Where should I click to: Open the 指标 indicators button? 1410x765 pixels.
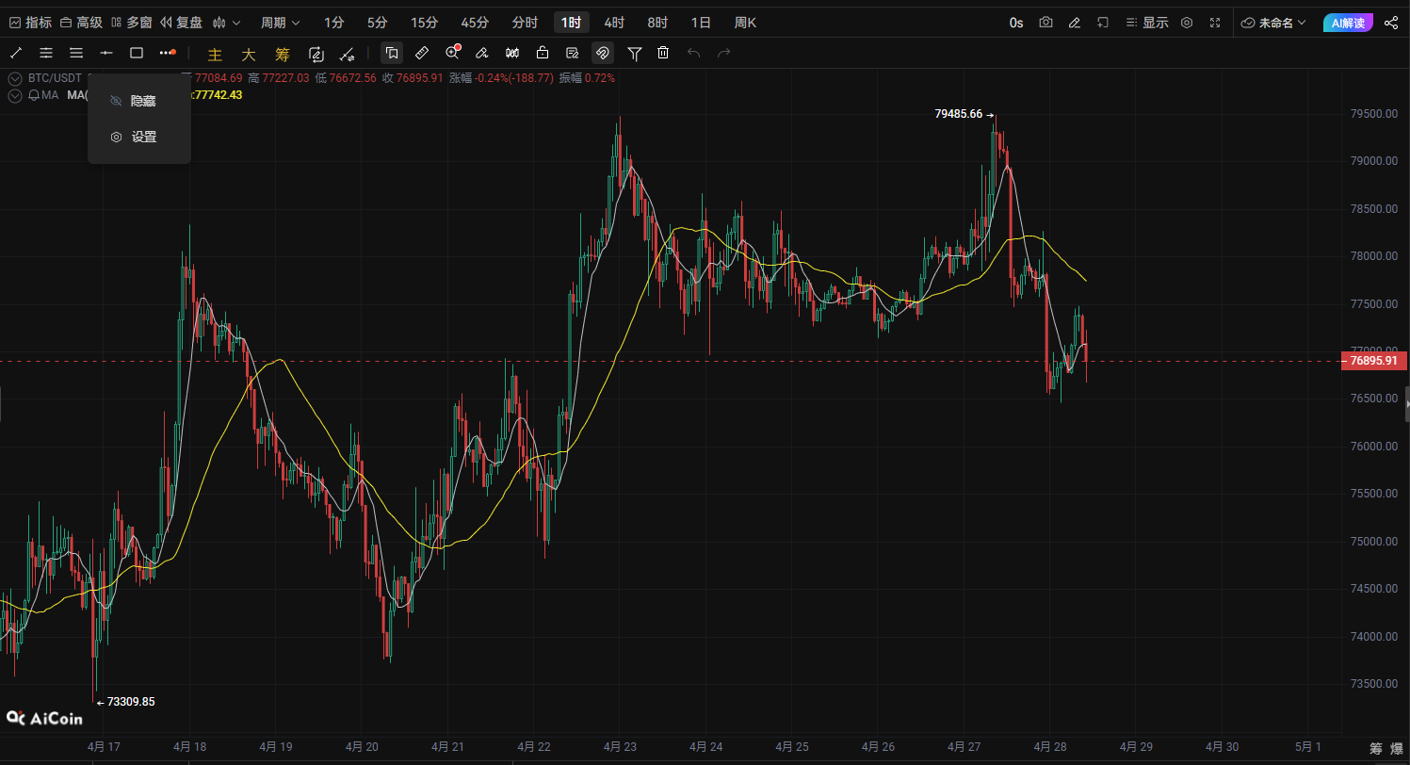30,23
